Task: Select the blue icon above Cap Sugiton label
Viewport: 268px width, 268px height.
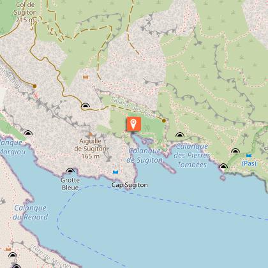Action: [115, 172]
